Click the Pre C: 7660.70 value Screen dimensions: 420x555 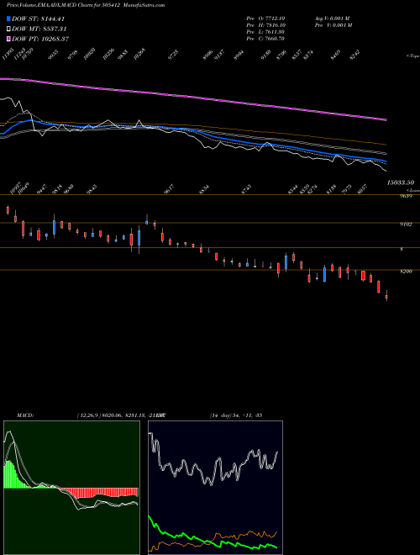[x=265, y=39]
